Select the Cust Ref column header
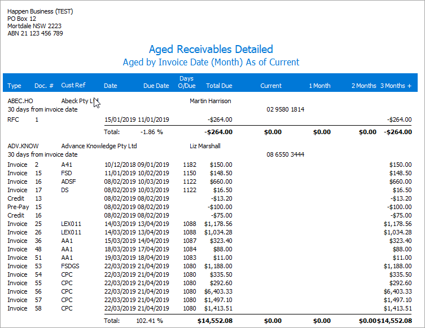 coord(73,86)
